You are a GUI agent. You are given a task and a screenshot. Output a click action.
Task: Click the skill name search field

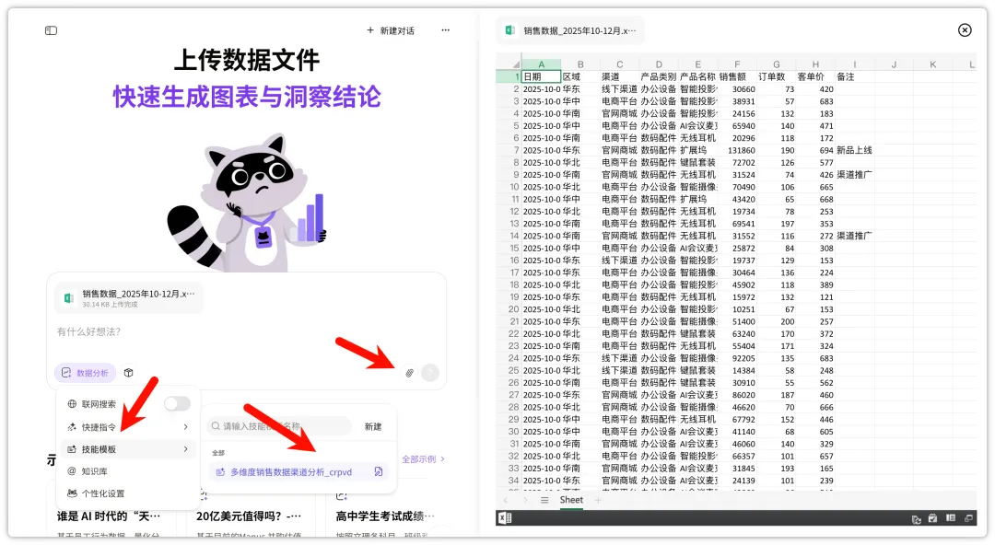(279, 425)
